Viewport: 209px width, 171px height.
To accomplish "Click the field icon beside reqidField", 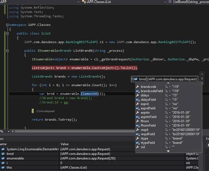I will click(x=138, y=134).
